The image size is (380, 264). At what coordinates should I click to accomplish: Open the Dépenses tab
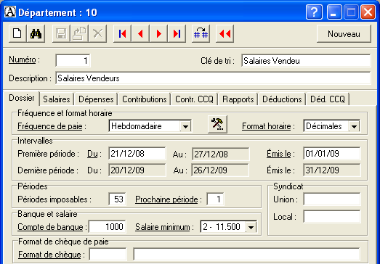tap(96, 99)
